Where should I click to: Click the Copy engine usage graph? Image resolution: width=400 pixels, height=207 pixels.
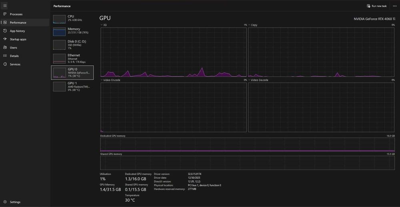coord(322,52)
